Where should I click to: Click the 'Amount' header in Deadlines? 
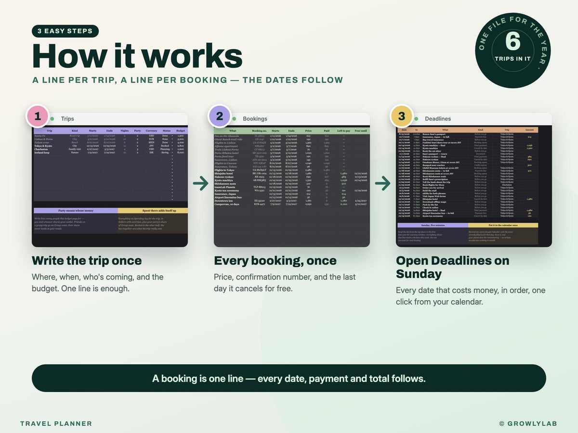pyautogui.click(x=529, y=130)
